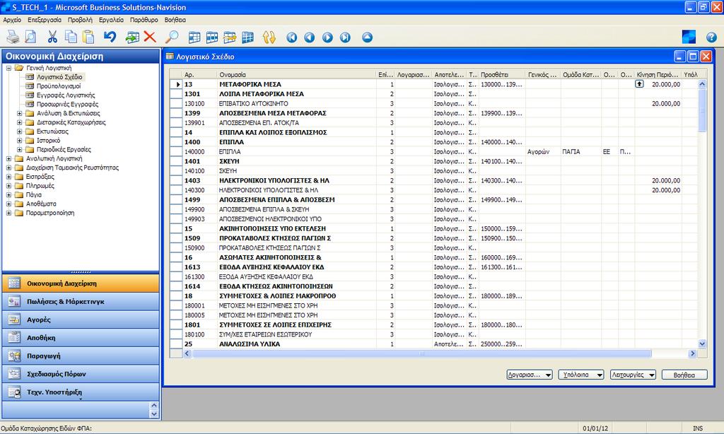Open the Τεχν. Υποστήριξη navigation section
Screen dimensions: 724x434
click(x=81, y=392)
